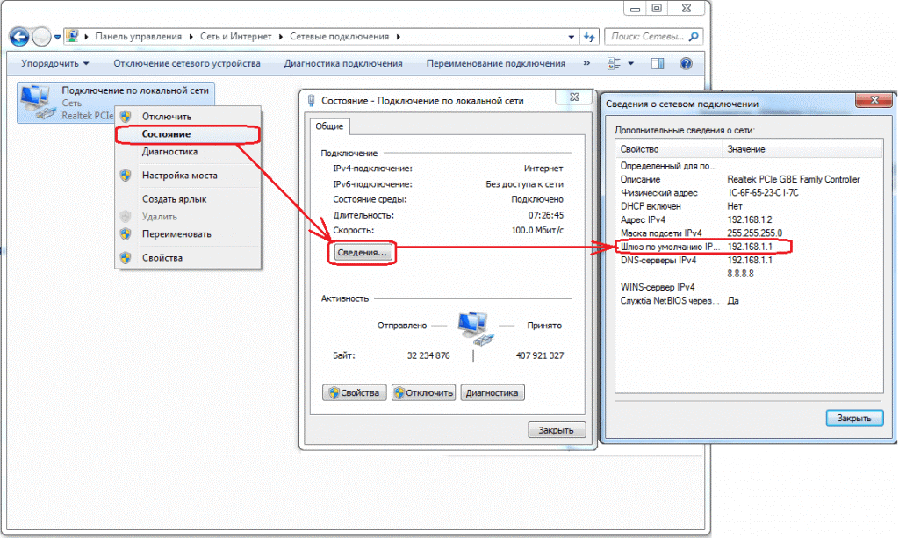Click the Forward navigation arrow
Image resolution: width=899 pixels, height=538 pixels.
point(41,37)
